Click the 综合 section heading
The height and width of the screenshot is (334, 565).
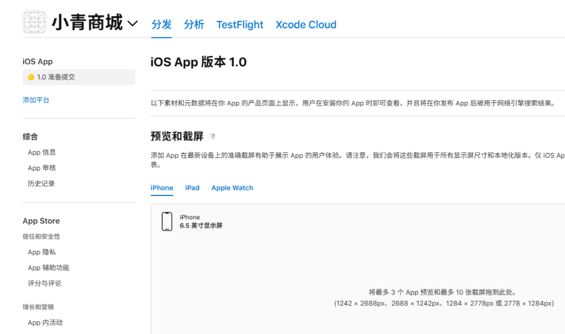click(30, 137)
